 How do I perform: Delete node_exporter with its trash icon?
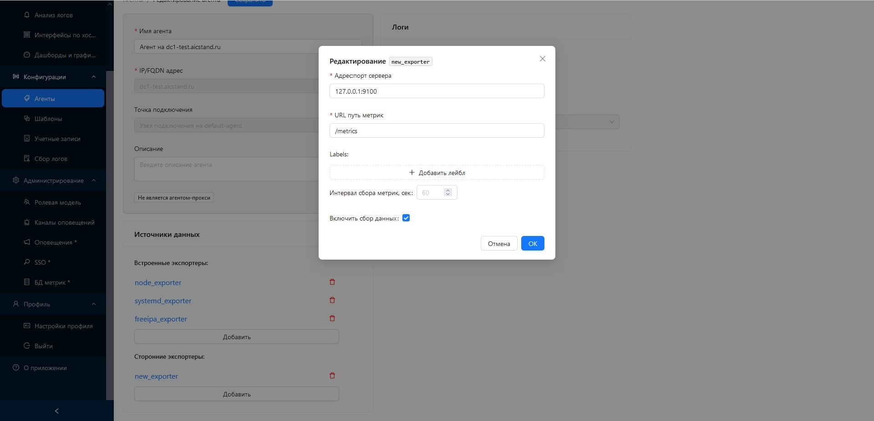(x=332, y=282)
